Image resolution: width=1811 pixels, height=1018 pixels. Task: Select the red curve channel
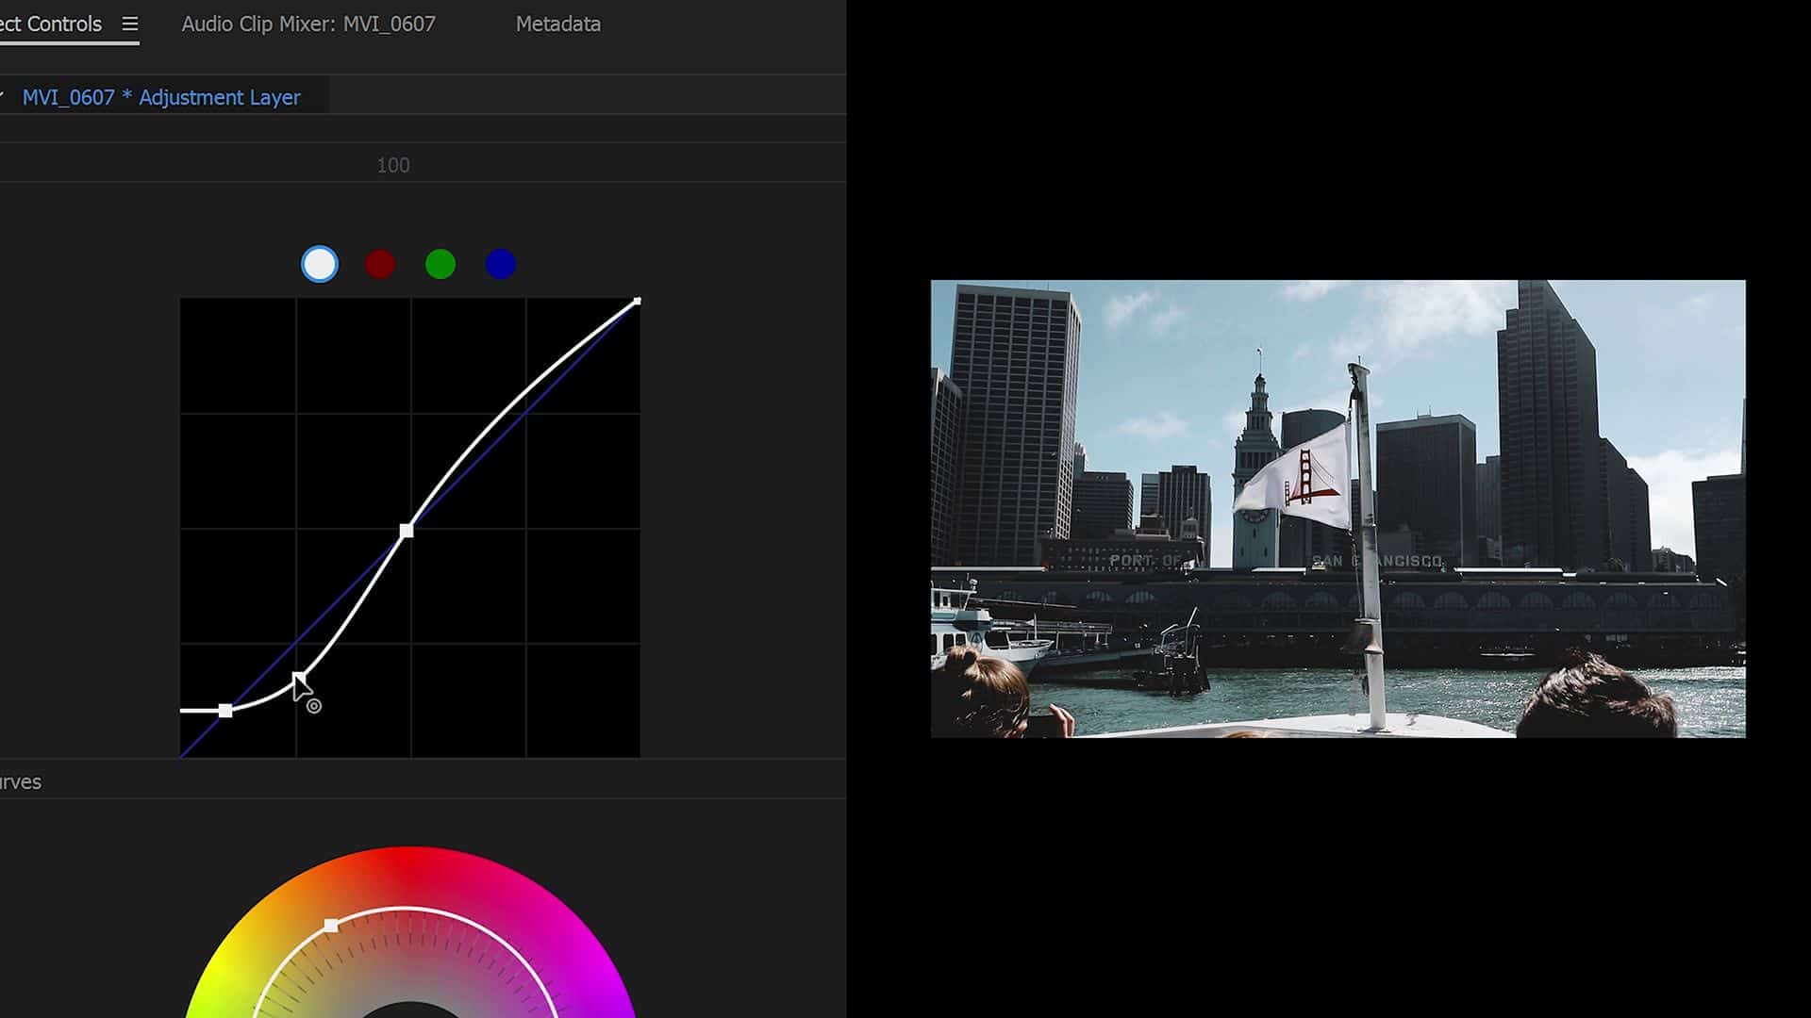(380, 264)
